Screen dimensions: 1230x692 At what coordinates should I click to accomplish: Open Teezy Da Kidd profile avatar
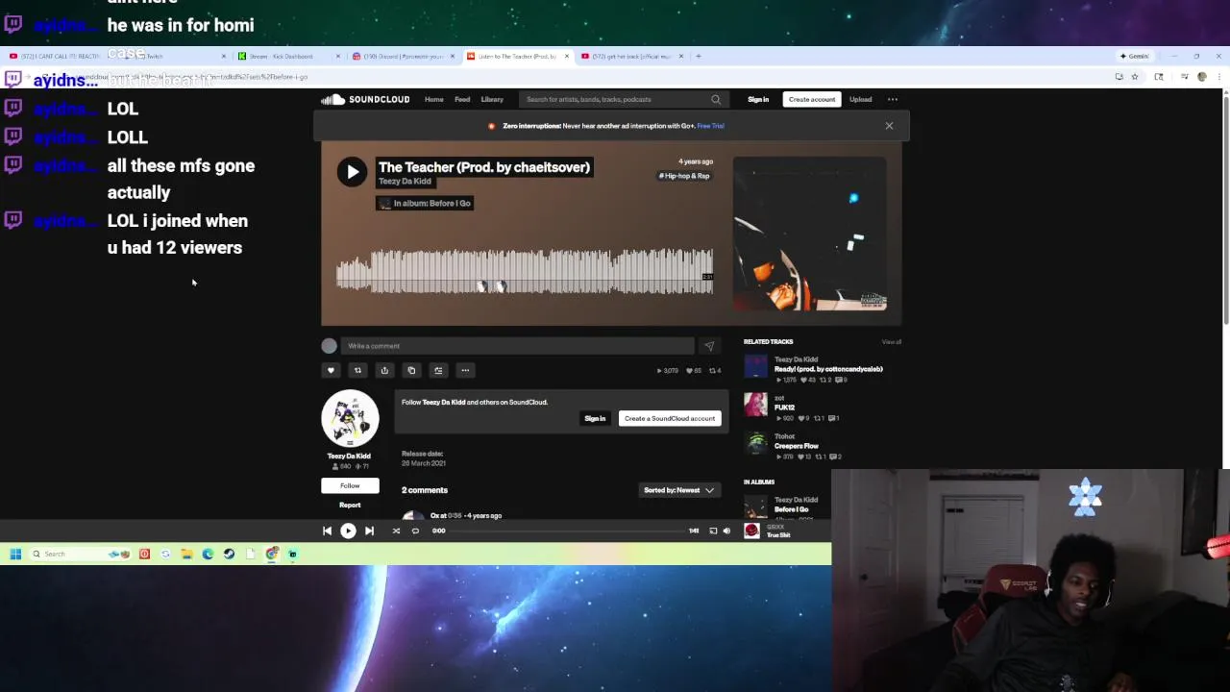coord(350,418)
